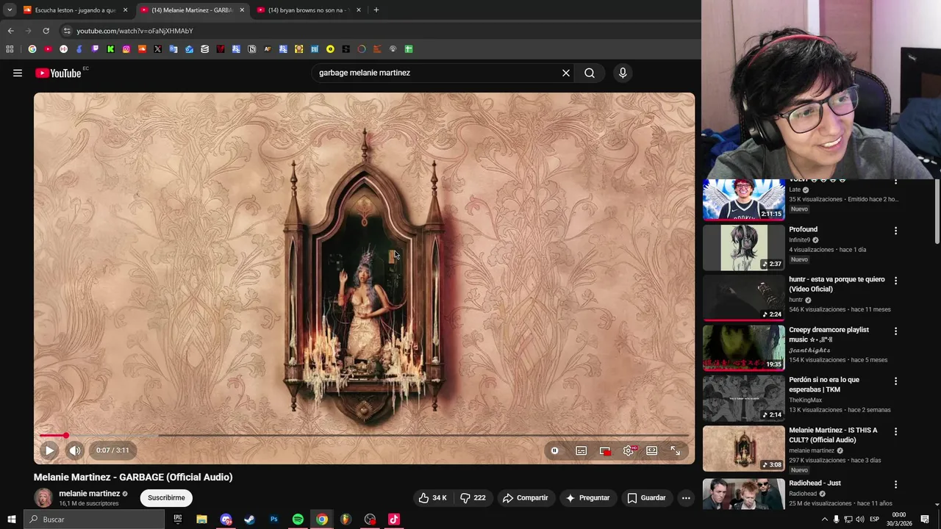
Task: Toggle subtitles in the player controls
Action: (581, 450)
